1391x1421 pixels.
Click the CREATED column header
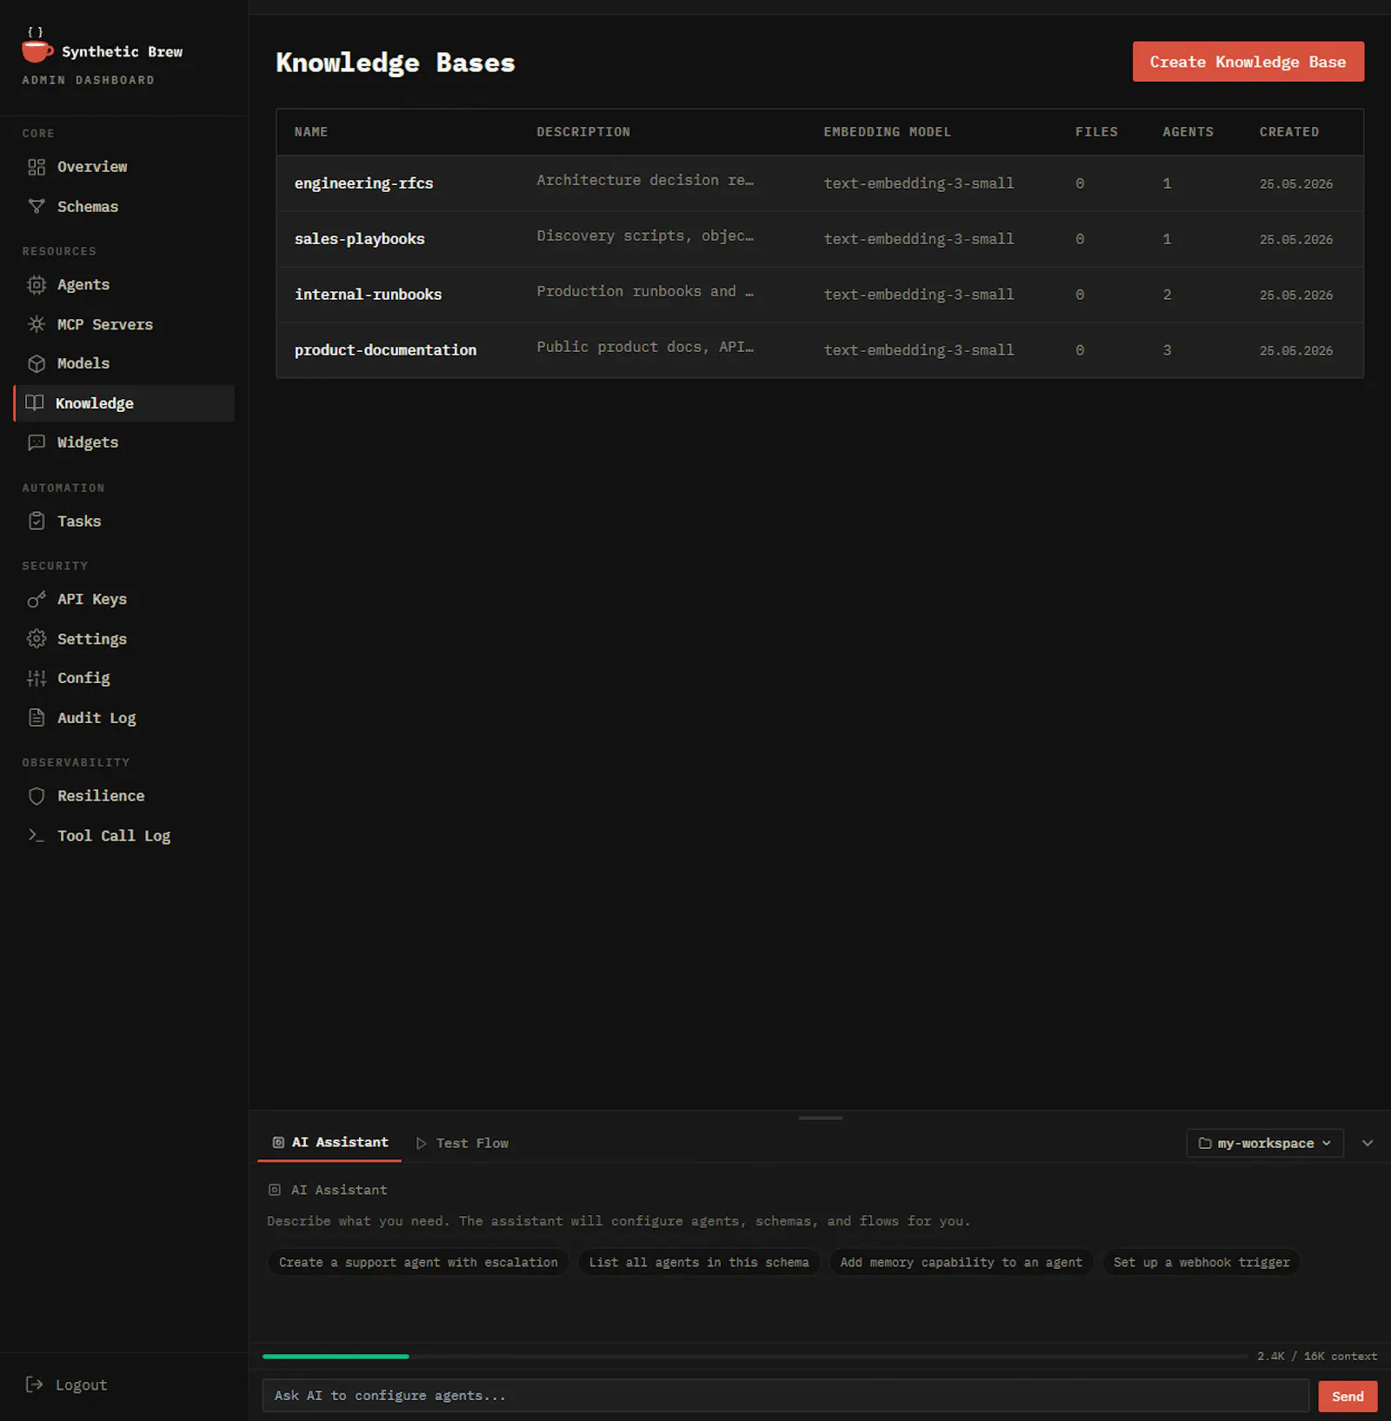[x=1288, y=132]
